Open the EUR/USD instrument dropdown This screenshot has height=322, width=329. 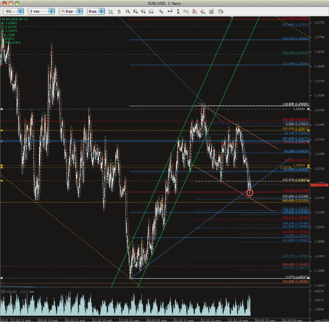click(x=13, y=12)
